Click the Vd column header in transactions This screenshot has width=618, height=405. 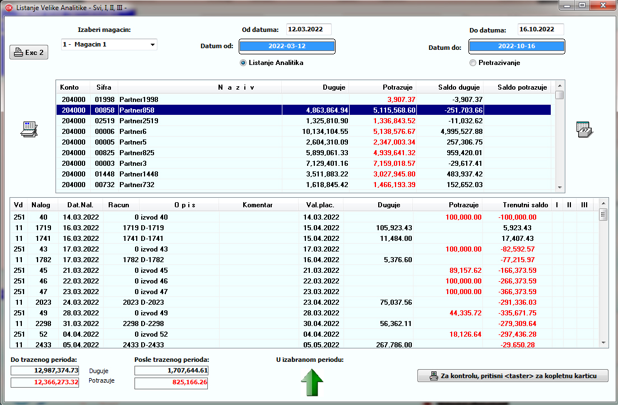tap(18, 205)
